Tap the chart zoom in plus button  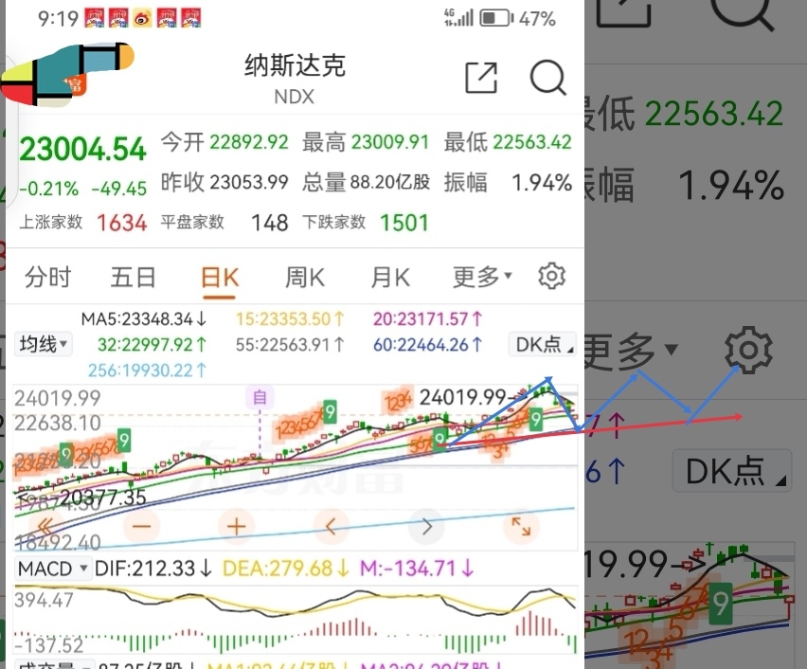pos(236,526)
